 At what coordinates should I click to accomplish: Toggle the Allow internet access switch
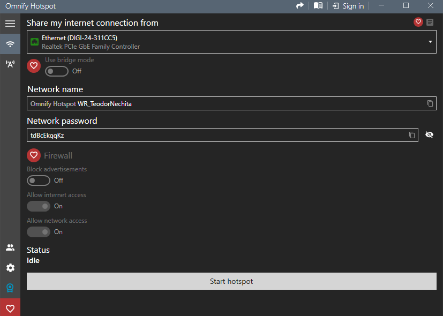click(39, 206)
